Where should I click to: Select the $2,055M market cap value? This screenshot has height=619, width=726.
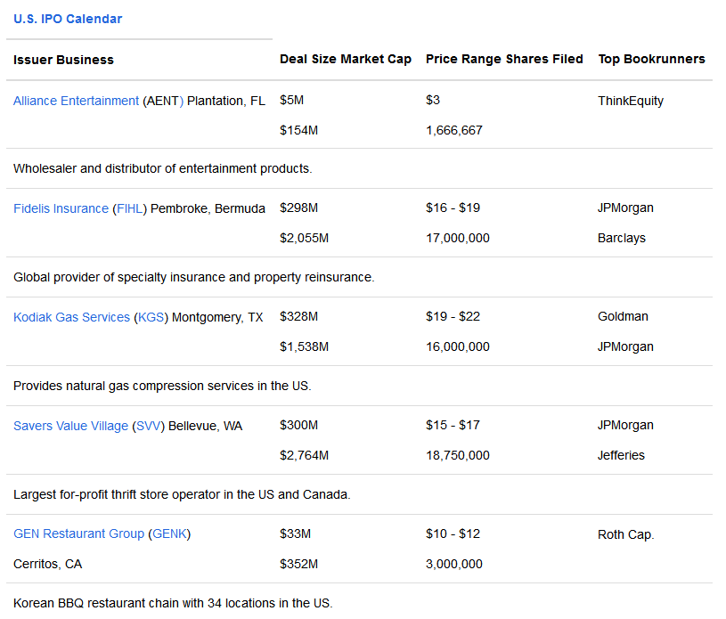[304, 239]
